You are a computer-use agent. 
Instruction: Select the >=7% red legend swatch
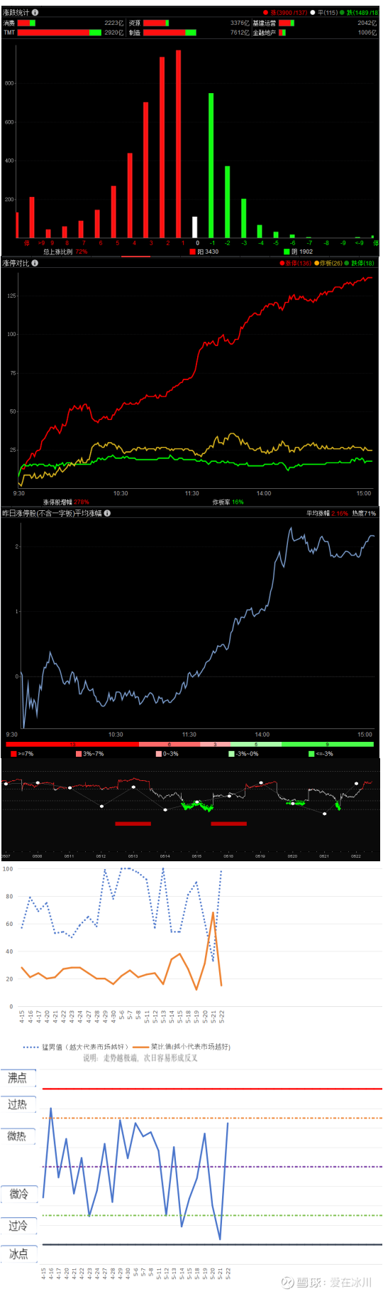(x=13, y=754)
